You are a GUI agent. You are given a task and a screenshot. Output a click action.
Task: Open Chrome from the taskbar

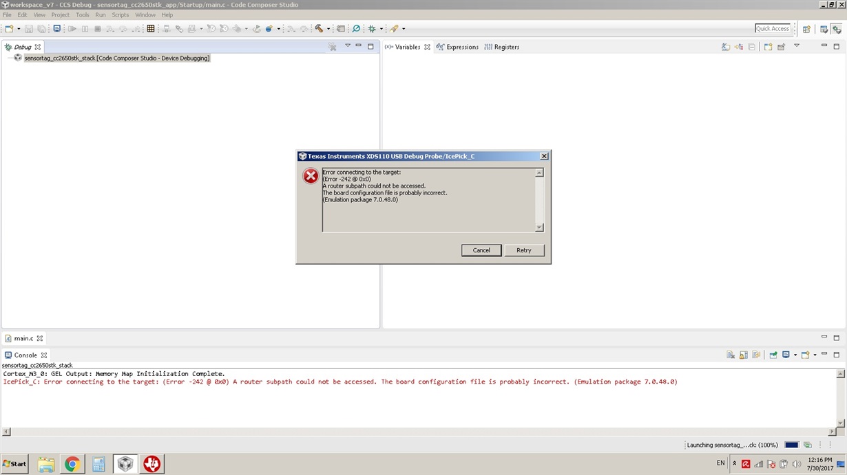72,464
